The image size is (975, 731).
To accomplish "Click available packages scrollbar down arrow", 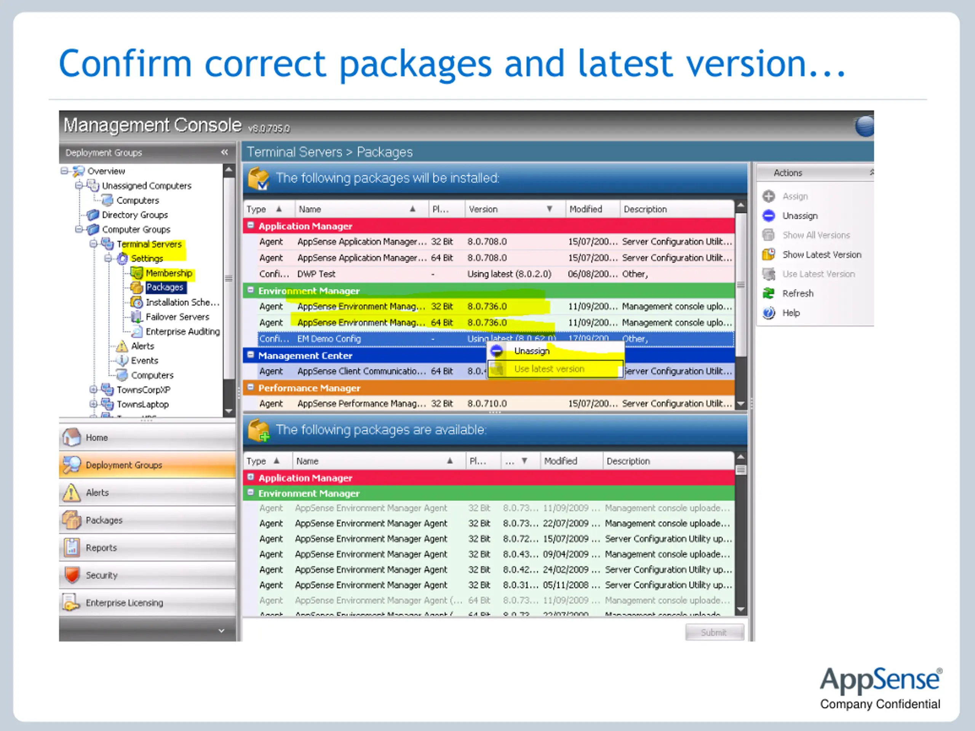I will click(740, 610).
